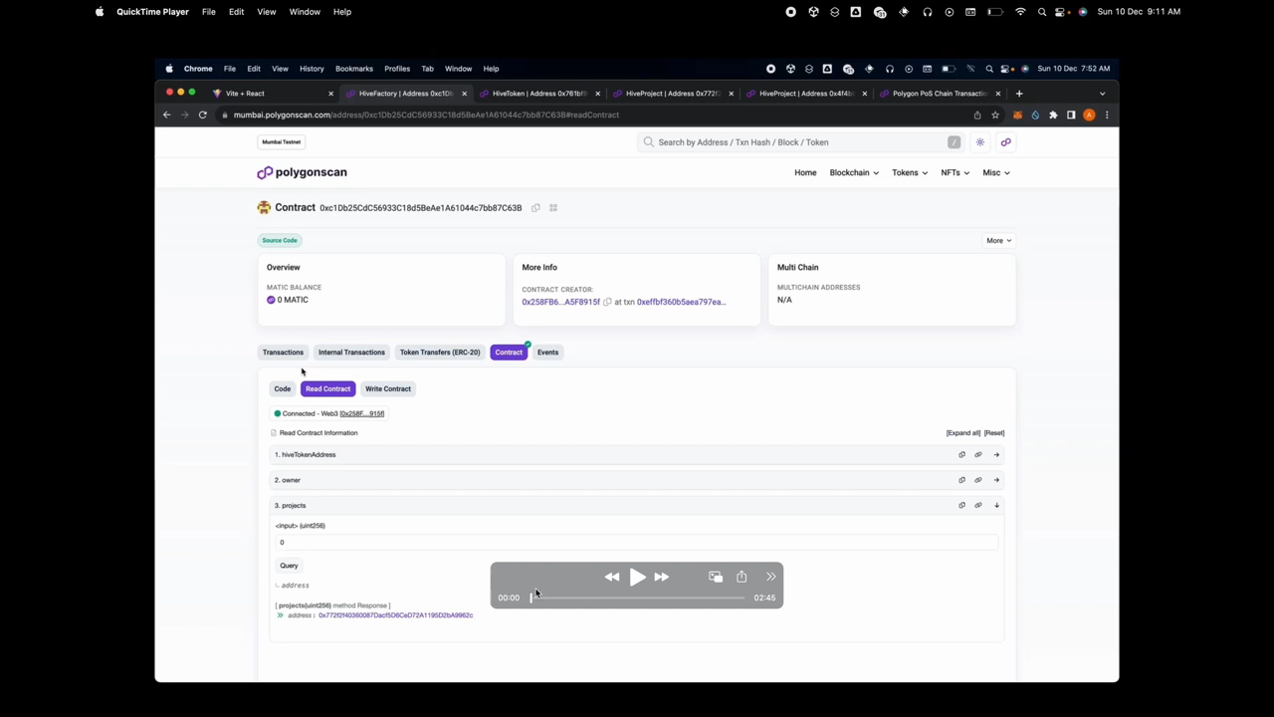Open creation txn 0xeffbf360b5aea797ea link
The width and height of the screenshot is (1274, 717).
682,302
